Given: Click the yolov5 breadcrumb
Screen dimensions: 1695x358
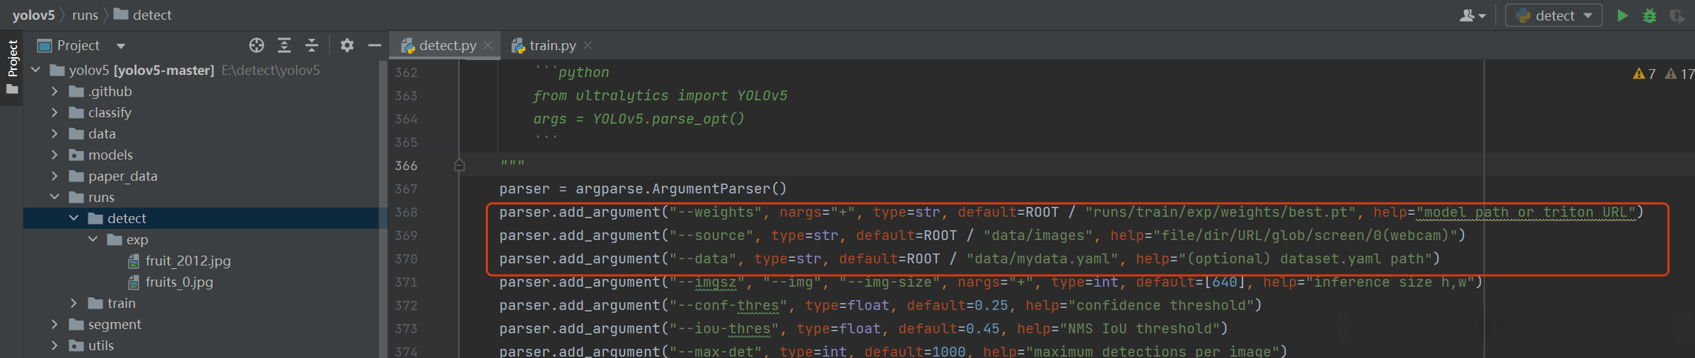Looking at the screenshot, I should click(x=33, y=15).
